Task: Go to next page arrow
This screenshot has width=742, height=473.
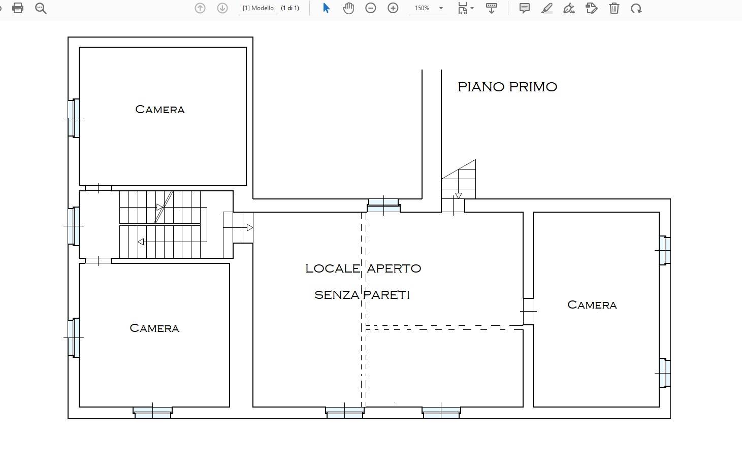Action: point(222,8)
